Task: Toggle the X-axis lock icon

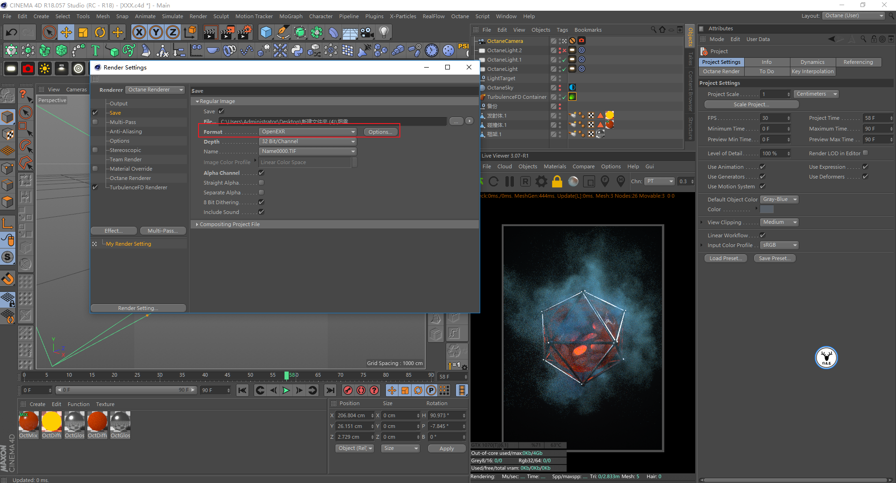Action: tap(139, 32)
